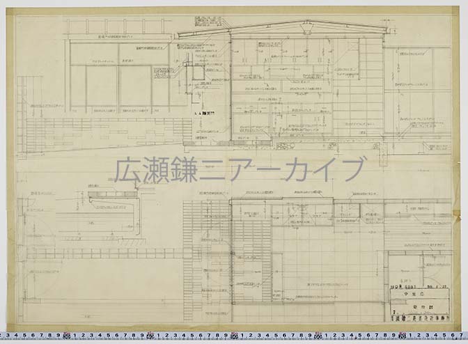This screenshot has height=344, width=468.
Task: Click the measurement ruler along the bottom edge
Action: tap(234, 336)
